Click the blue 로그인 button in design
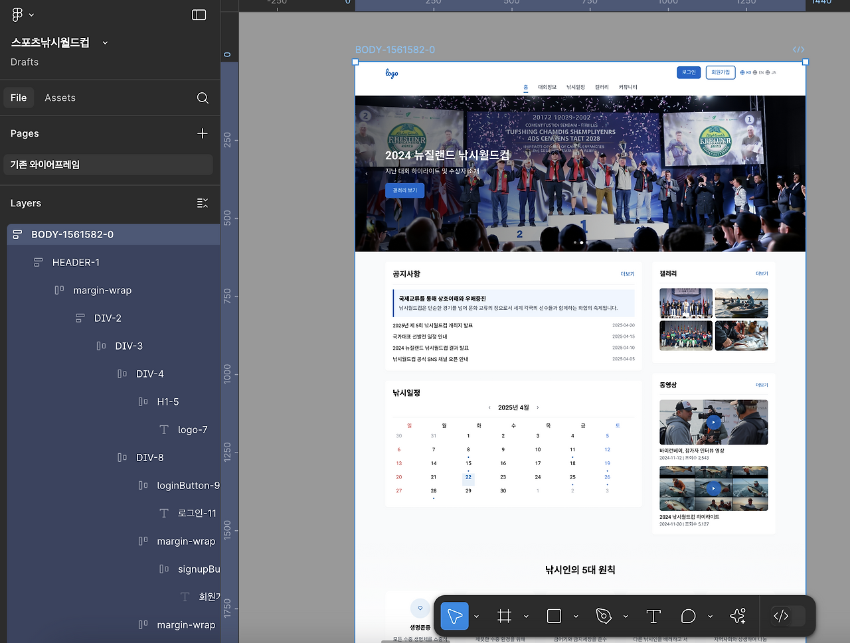Image resolution: width=850 pixels, height=643 pixels. [x=689, y=72]
